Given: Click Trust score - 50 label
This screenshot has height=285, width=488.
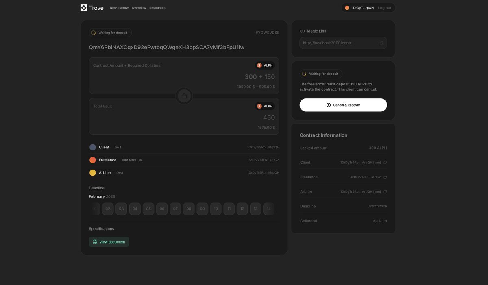Looking at the screenshot, I should pyautogui.click(x=132, y=160).
